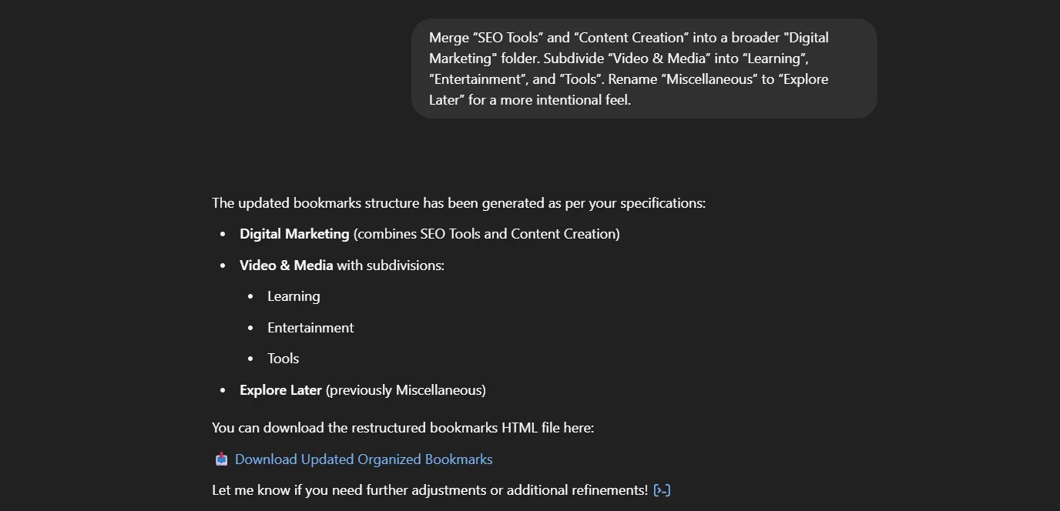Click the clipboard icon beside the download link
This screenshot has width=1060, height=511.
click(x=220, y=459)
